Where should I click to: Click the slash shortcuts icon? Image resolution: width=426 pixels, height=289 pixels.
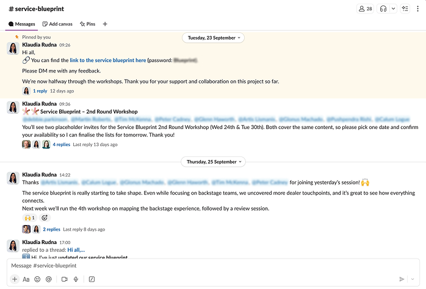click(92, 279)
